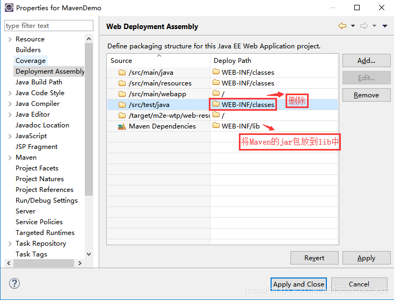Viewport: 394px width, 300px height.
Task: Open the Service Policies page
Action: tap(39, 222)
